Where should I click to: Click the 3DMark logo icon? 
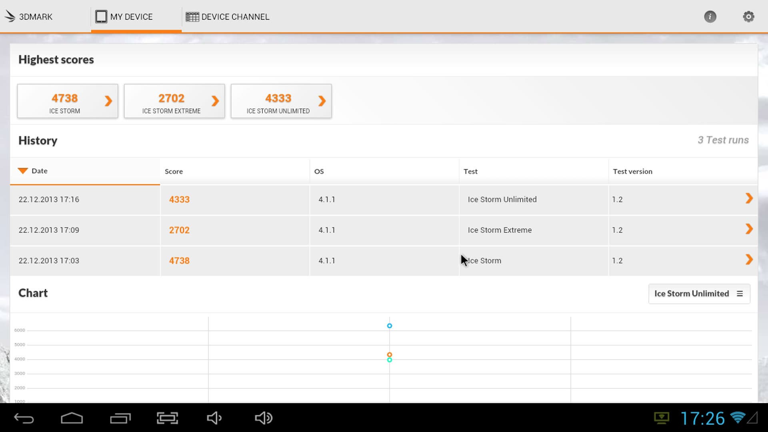click(x=10, y=16)
